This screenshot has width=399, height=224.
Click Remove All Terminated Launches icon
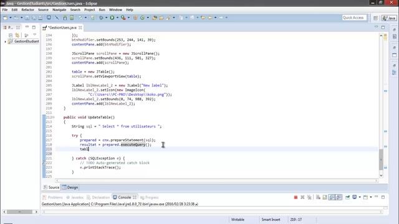309,197
